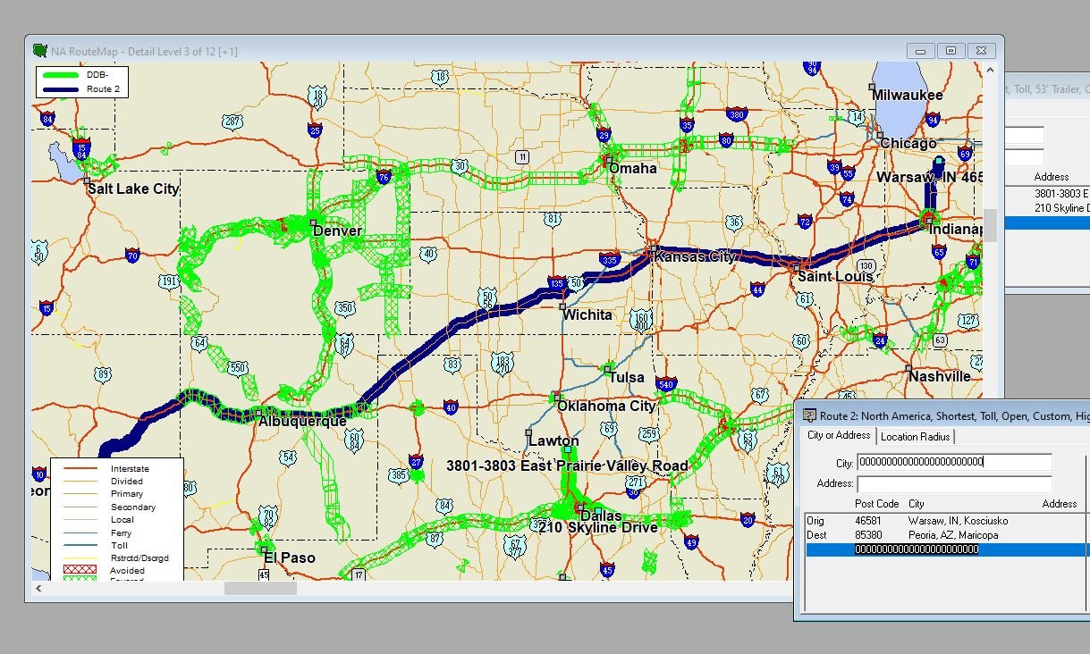Screen dimensions: 1090x654
Task: Click the DDB- green legend swatch
Action: click(61, 76)
